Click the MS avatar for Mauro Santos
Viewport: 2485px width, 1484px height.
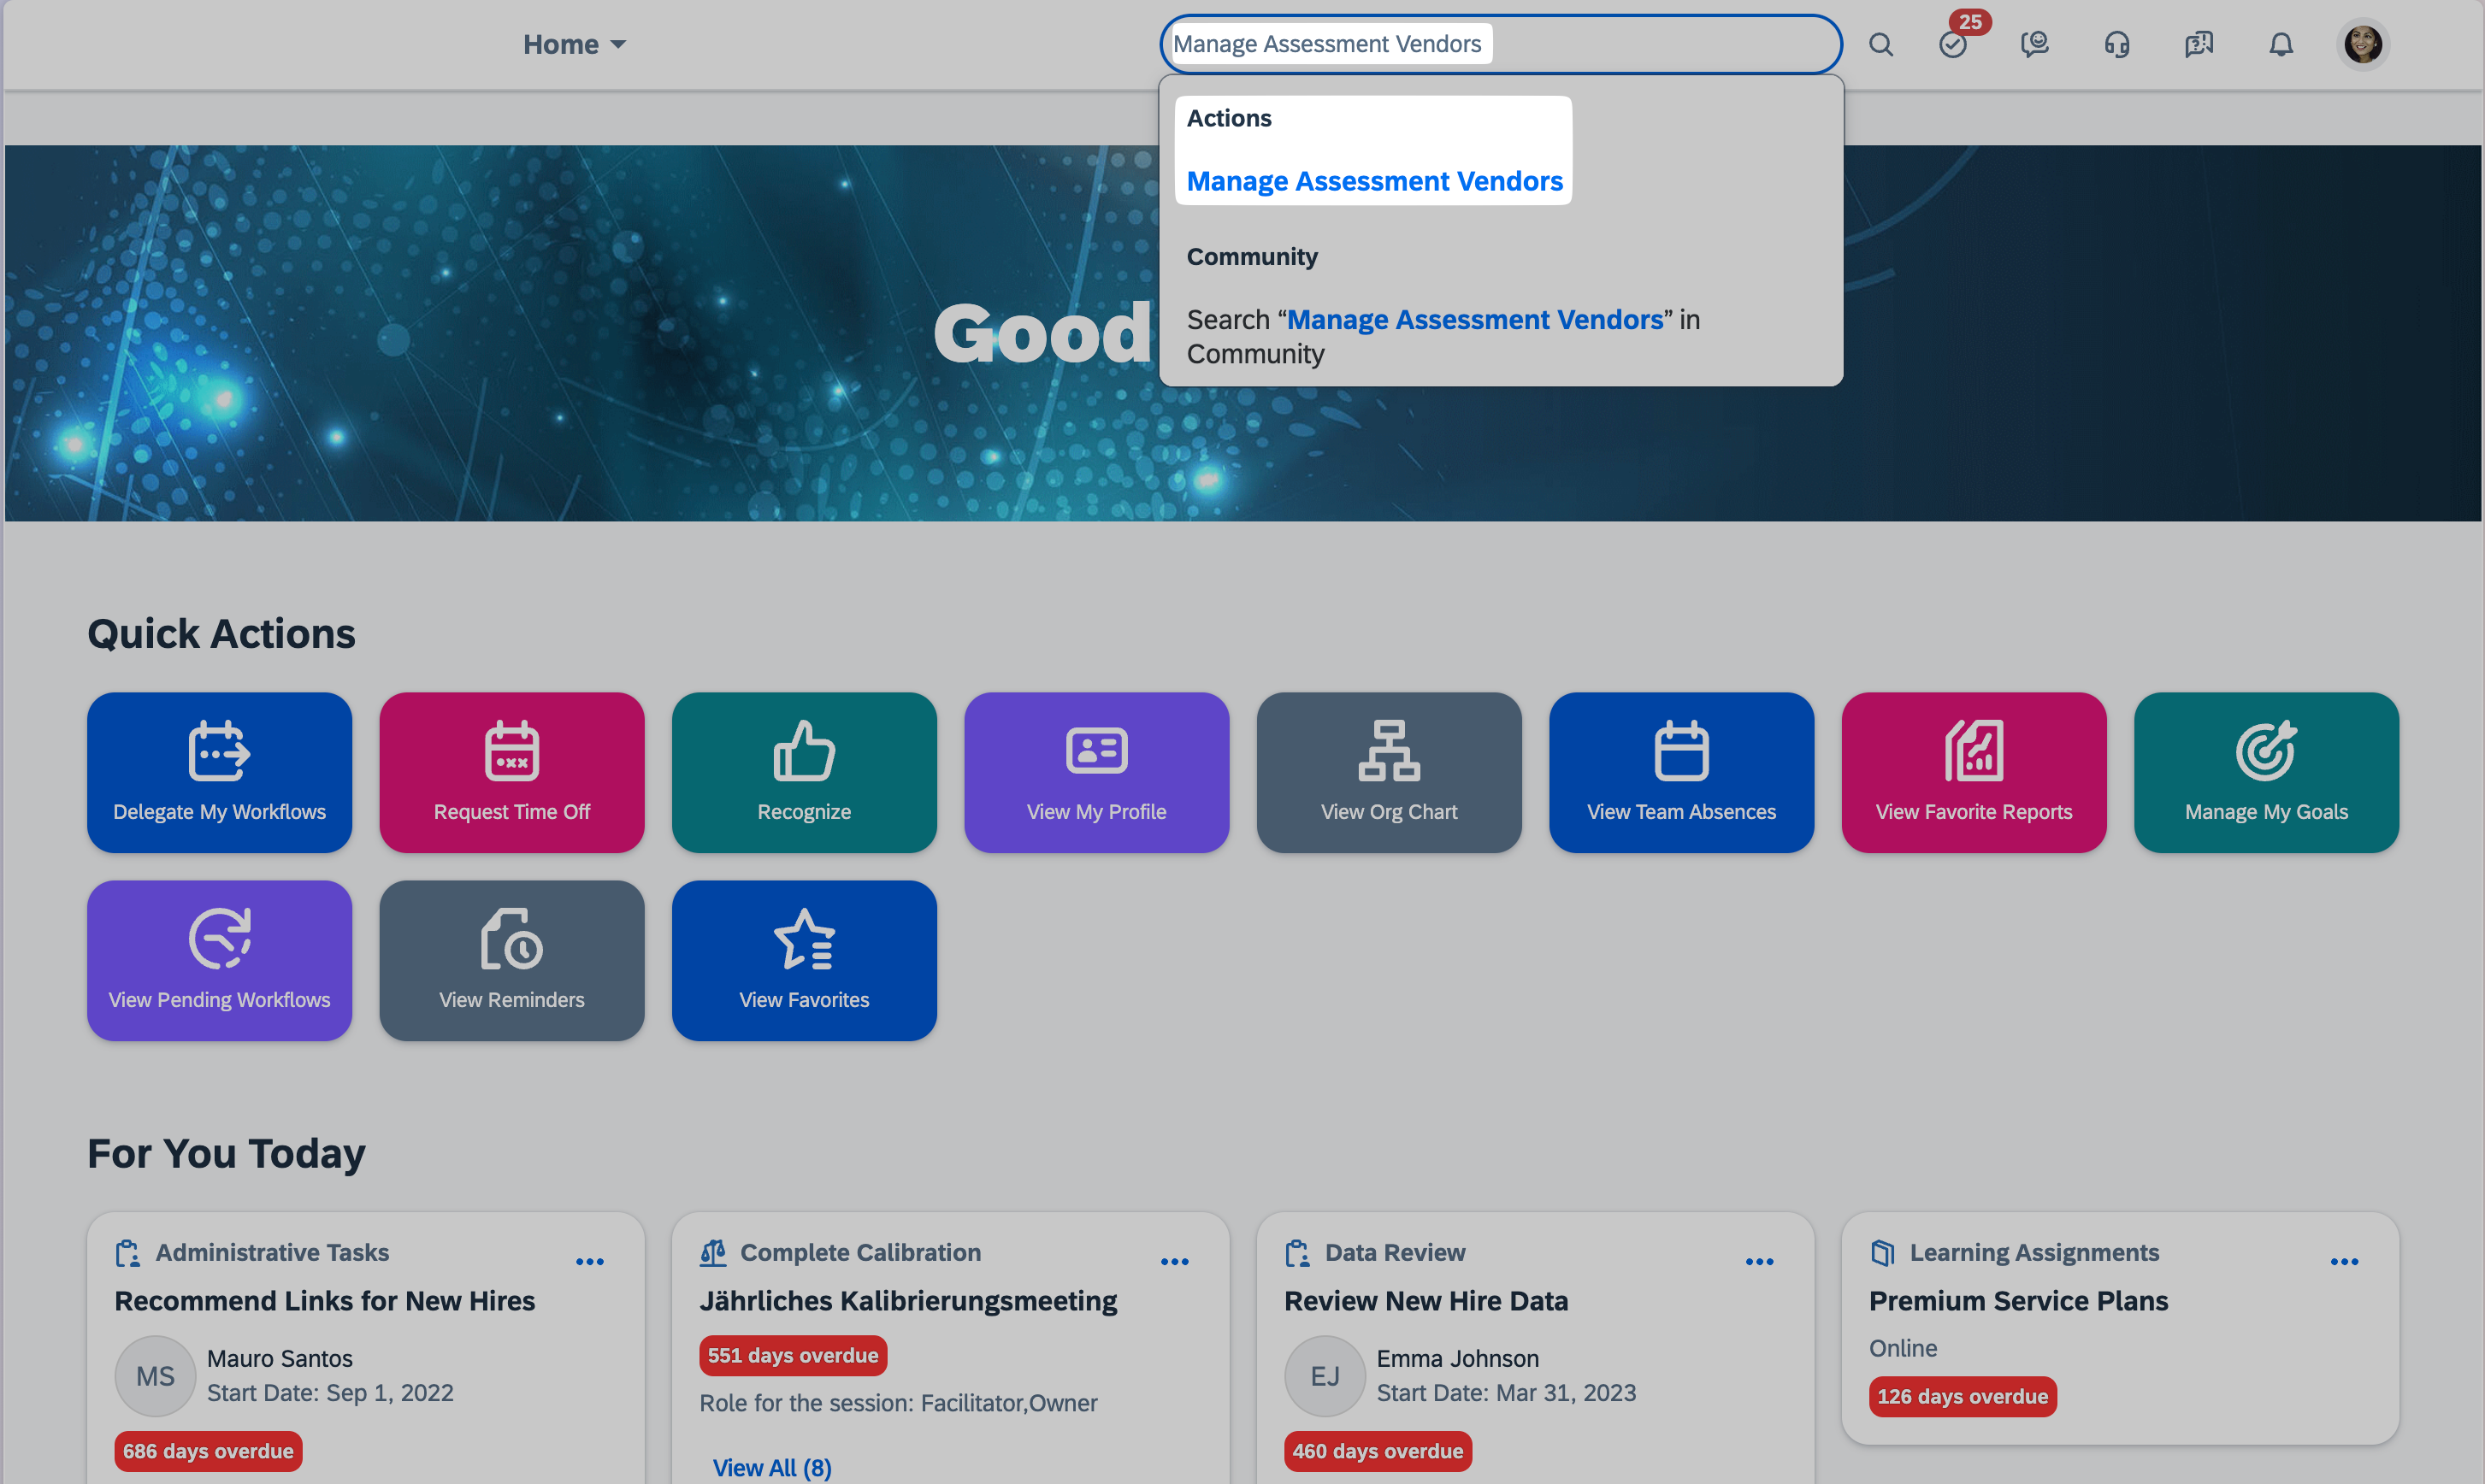tap(155, 1376)
